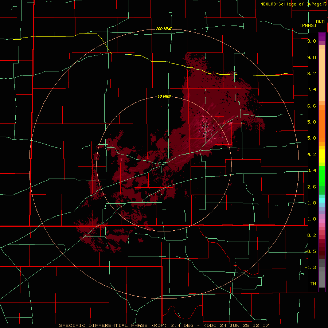
Task: Select the 9.8 scale value
Action: (312, 41)
